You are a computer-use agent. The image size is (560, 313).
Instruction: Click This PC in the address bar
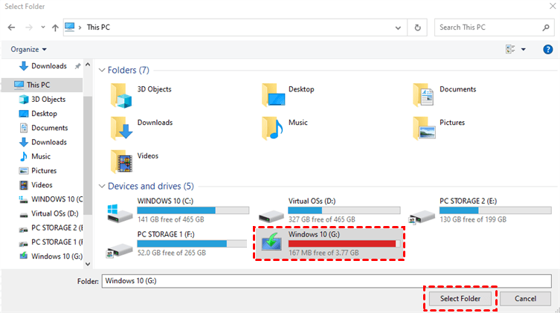pos(98,28)
